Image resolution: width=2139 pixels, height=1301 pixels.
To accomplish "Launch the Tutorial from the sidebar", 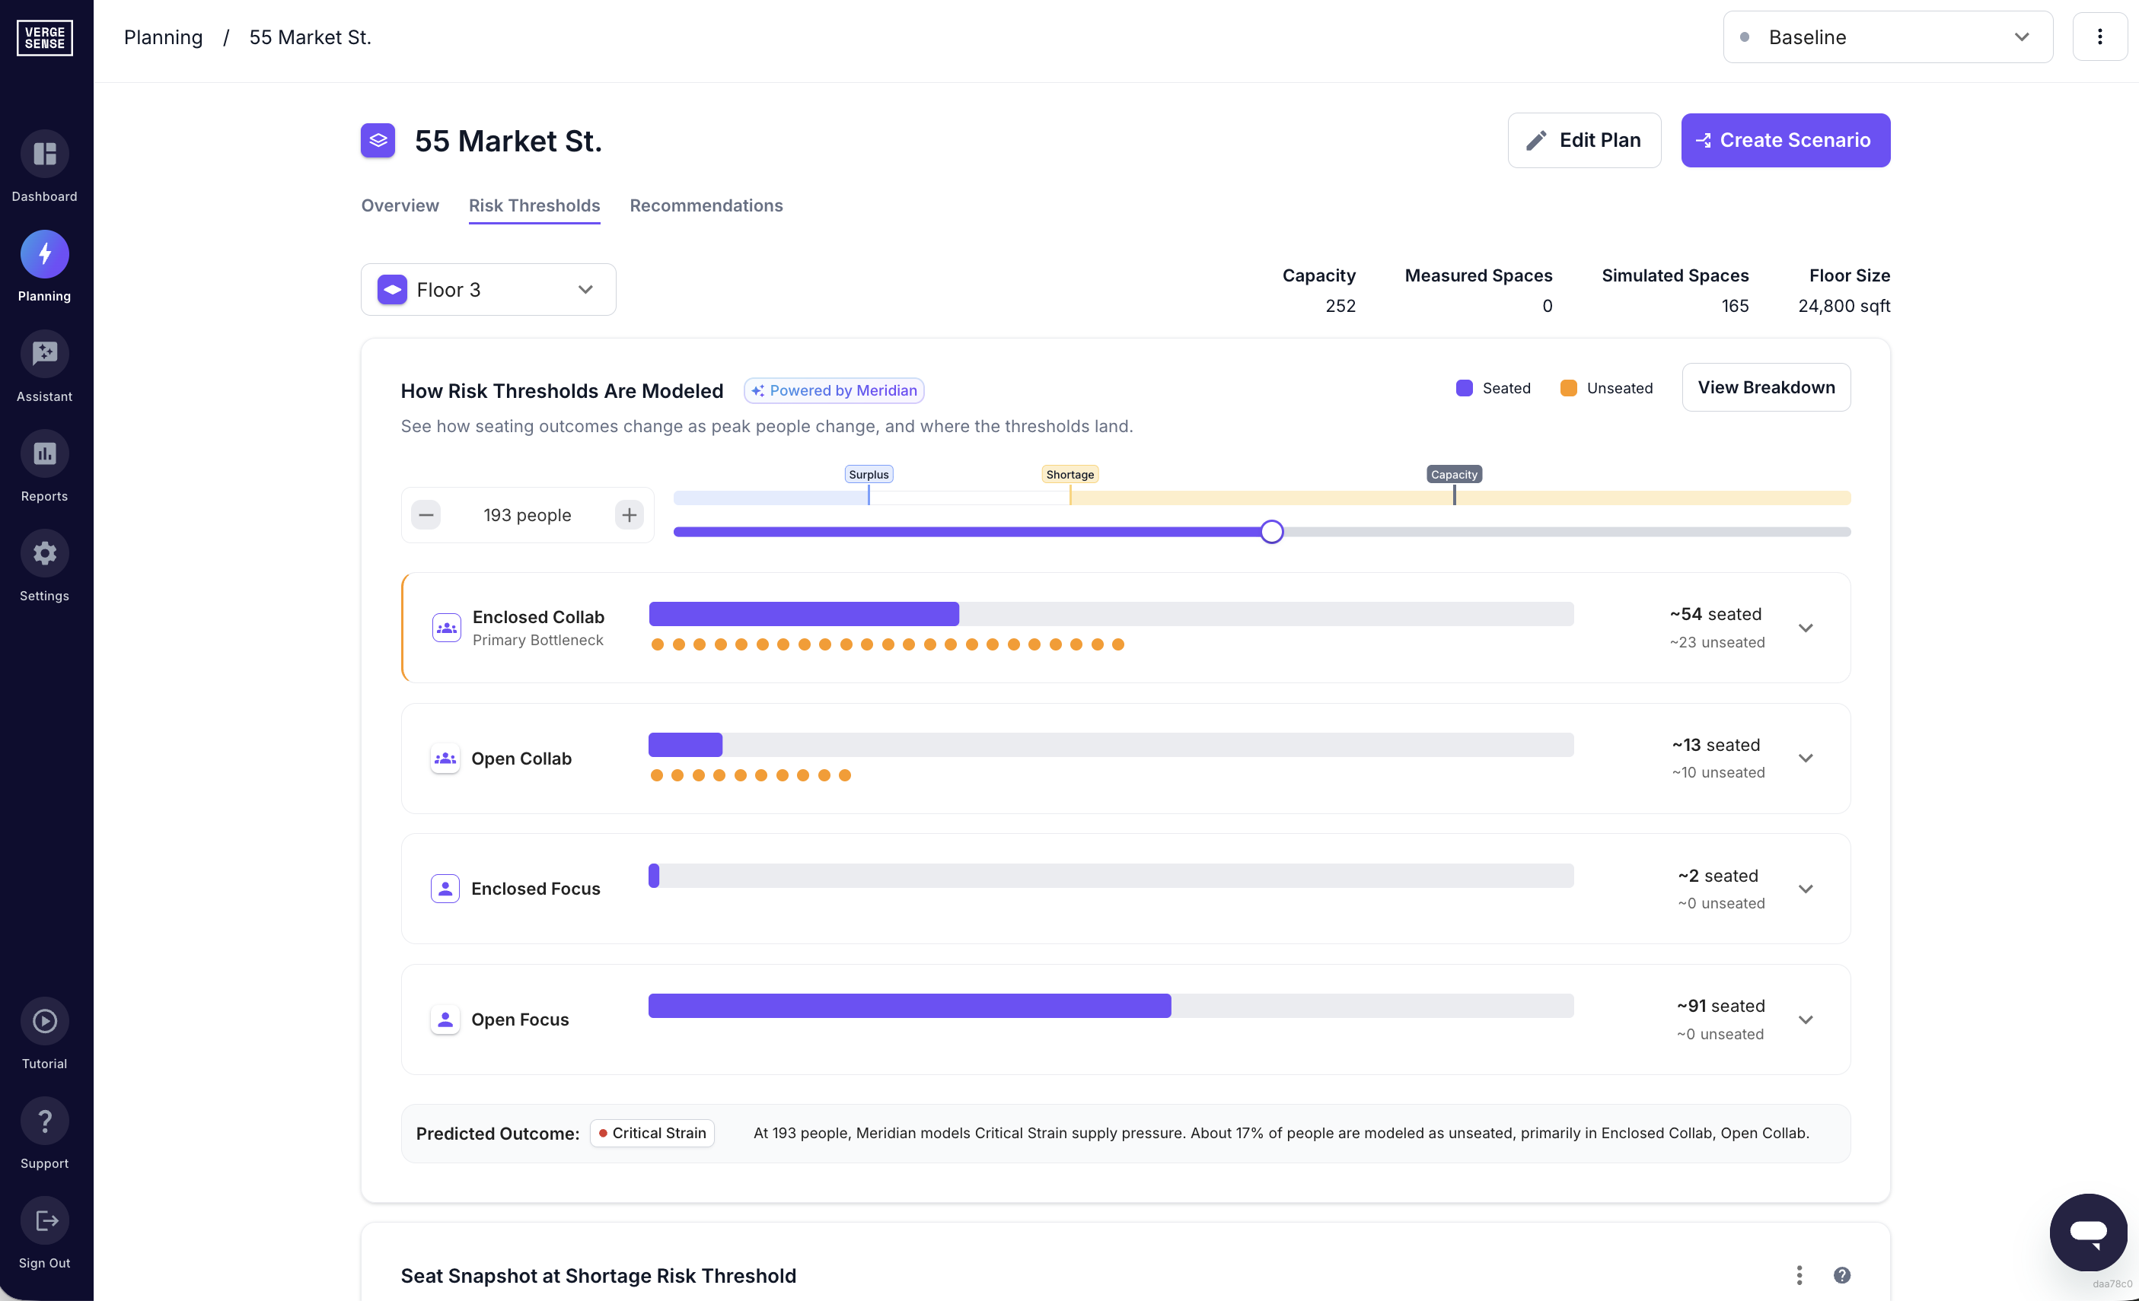I will 44,1021.
